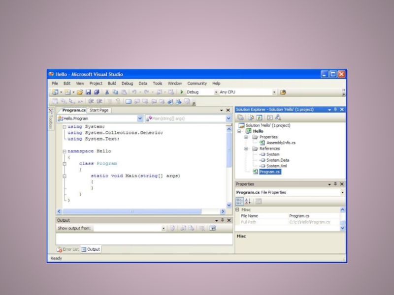Screen dimensions: 394x295
Task: Collapse the namespace Hello code block
Action: 65,151
